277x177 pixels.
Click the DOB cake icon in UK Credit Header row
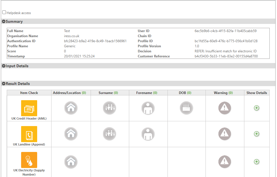tap(186, 108)
